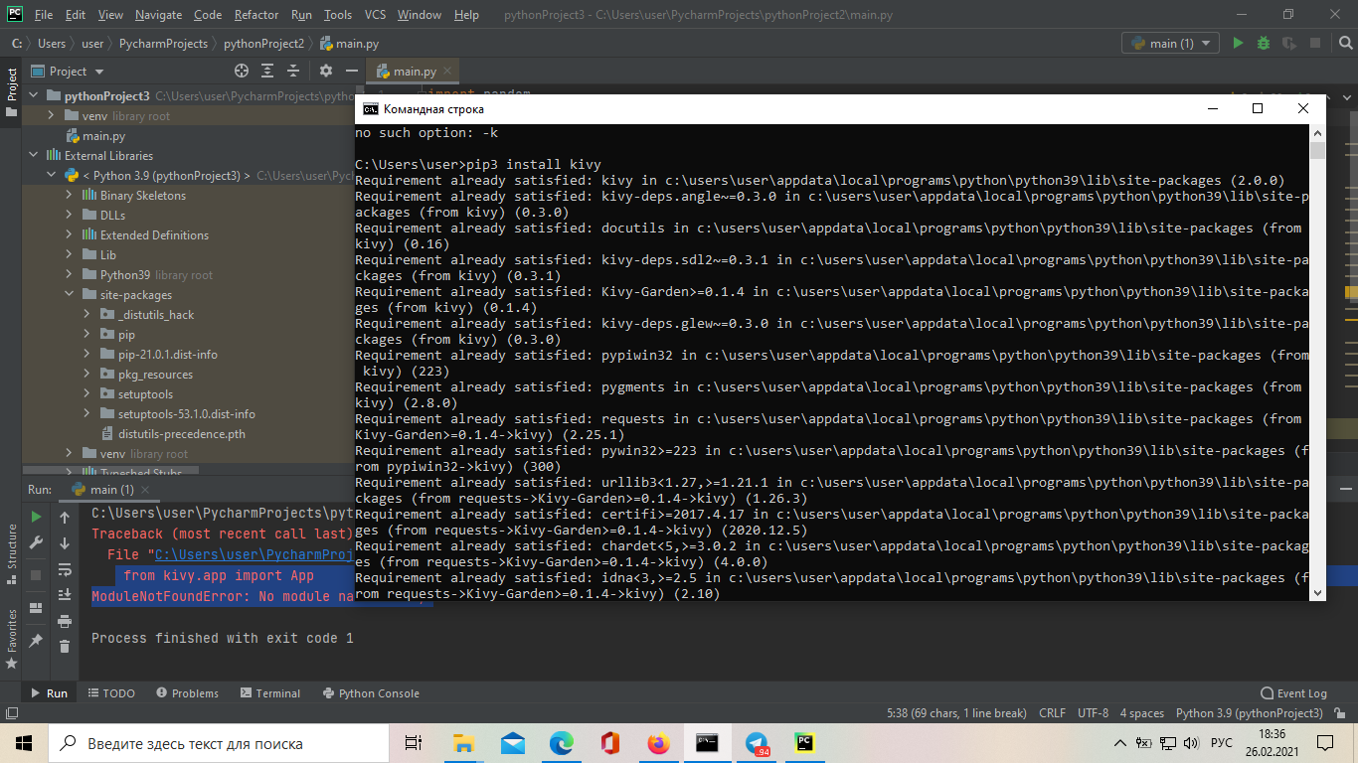Click the Windows taskbar search box
1358x763 pixels.
point(221,743)
